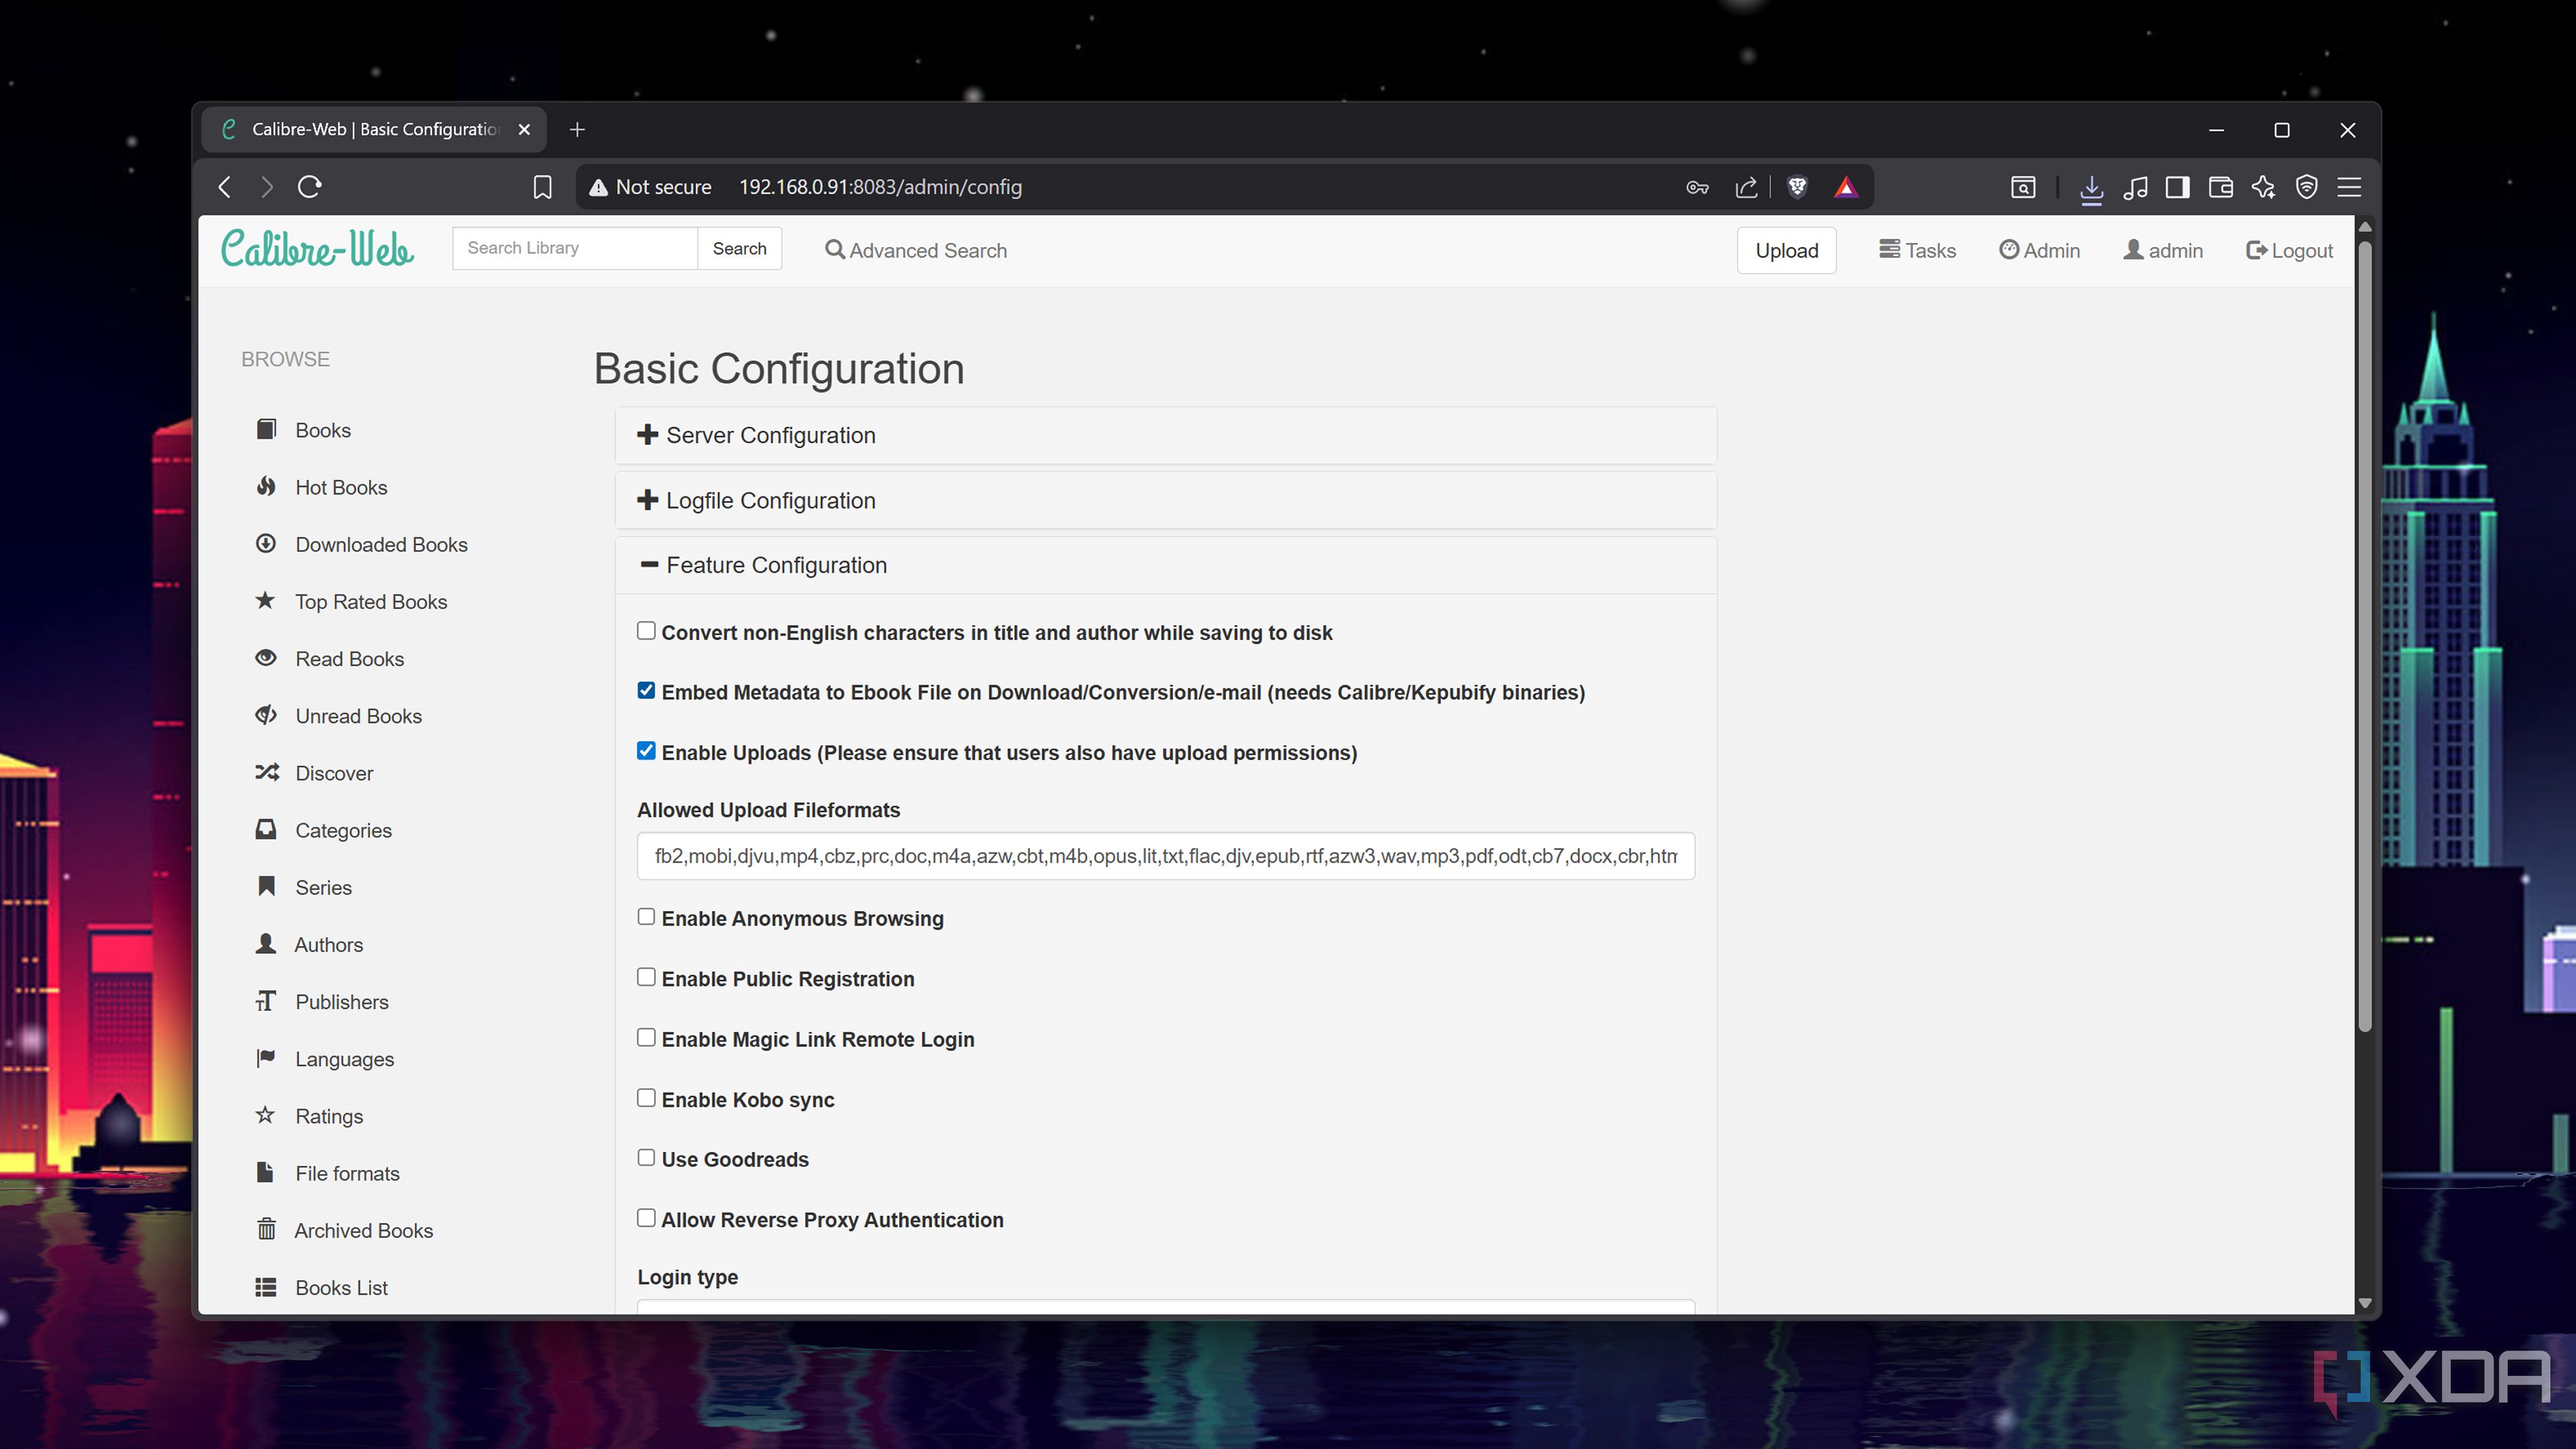Tick the Enable Kobo sync checkbox
This screenshot has height=1449, width=2576.
[x=646, y=1098]
